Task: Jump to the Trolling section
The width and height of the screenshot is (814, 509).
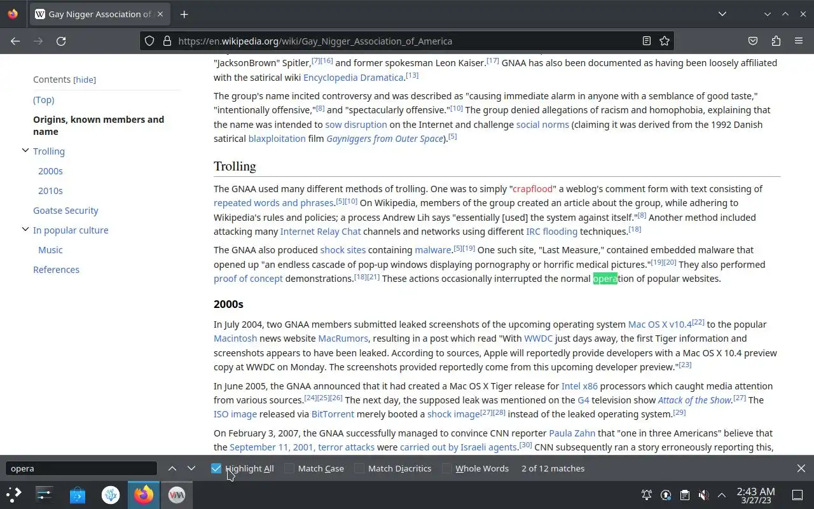Action: click(49, 151)
